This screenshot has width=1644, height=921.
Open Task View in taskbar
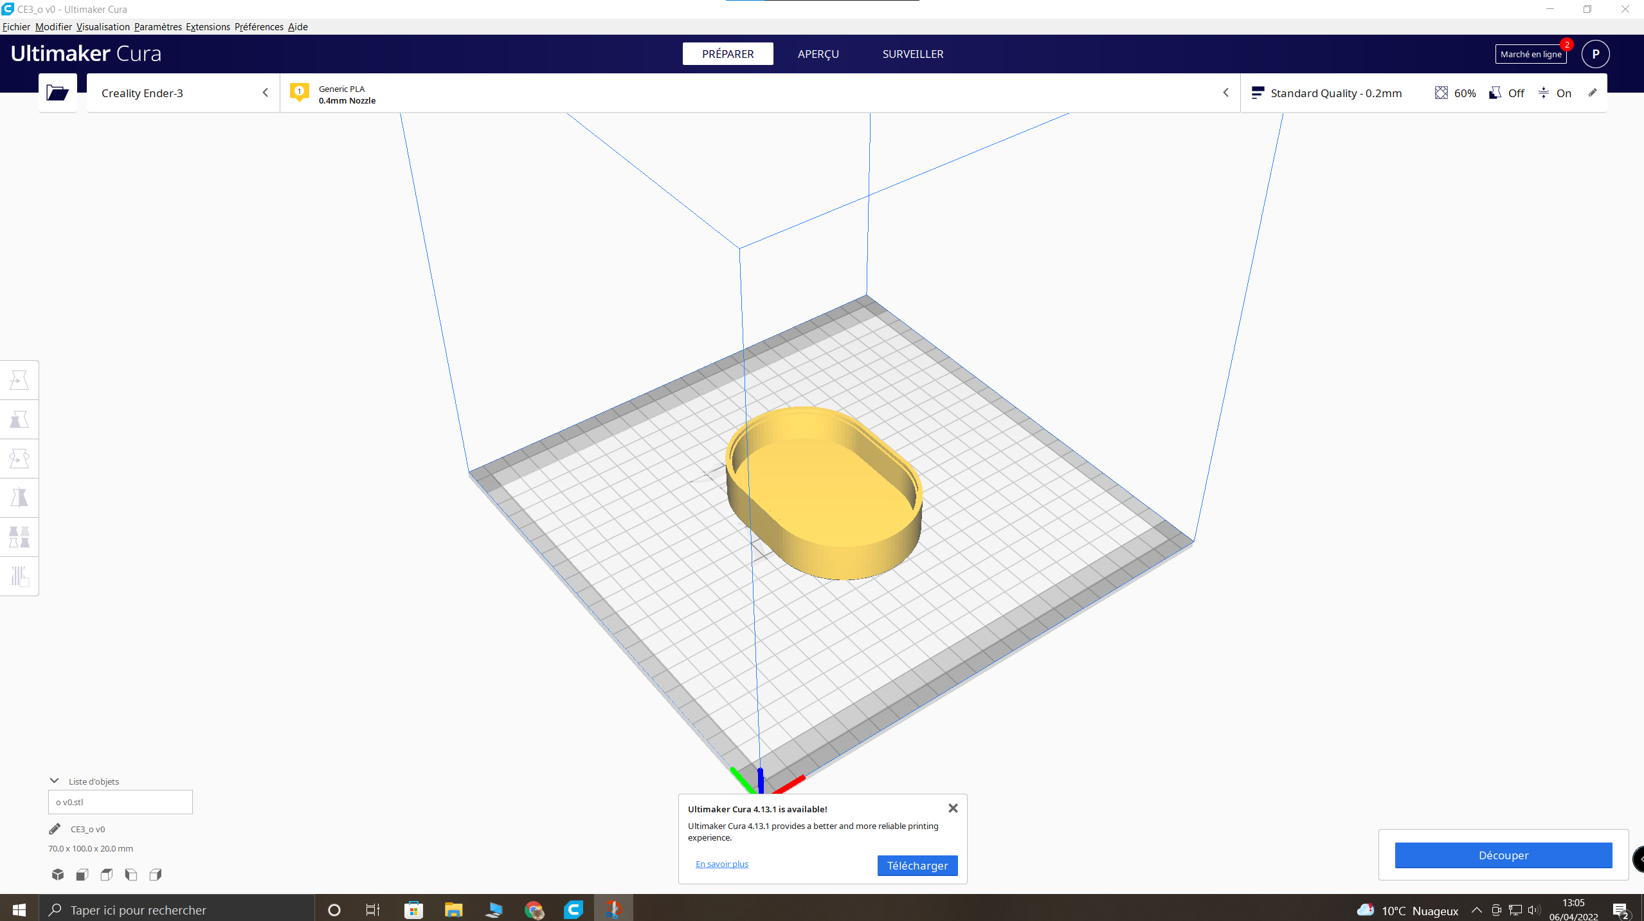(x=373, y=909)
